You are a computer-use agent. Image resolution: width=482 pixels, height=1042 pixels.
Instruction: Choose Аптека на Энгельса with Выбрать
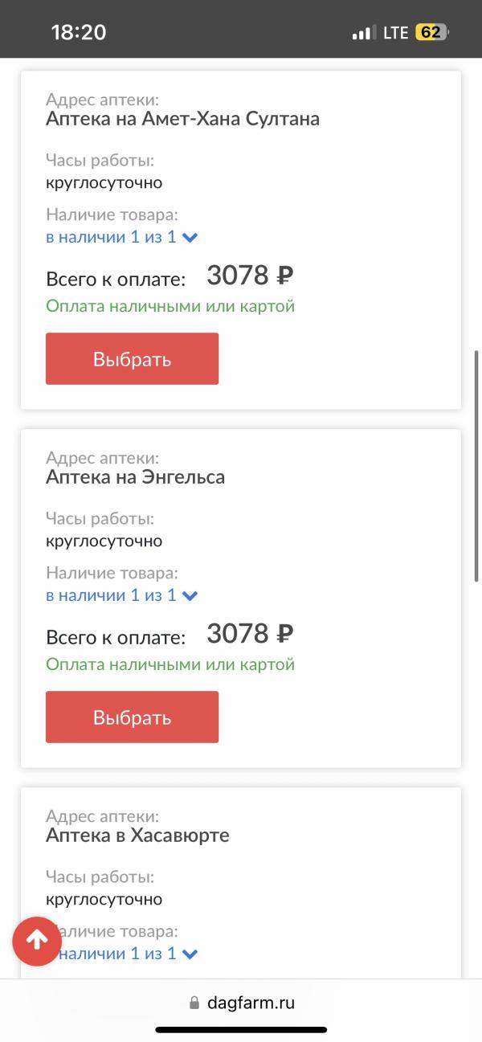[x=132, y=717]
